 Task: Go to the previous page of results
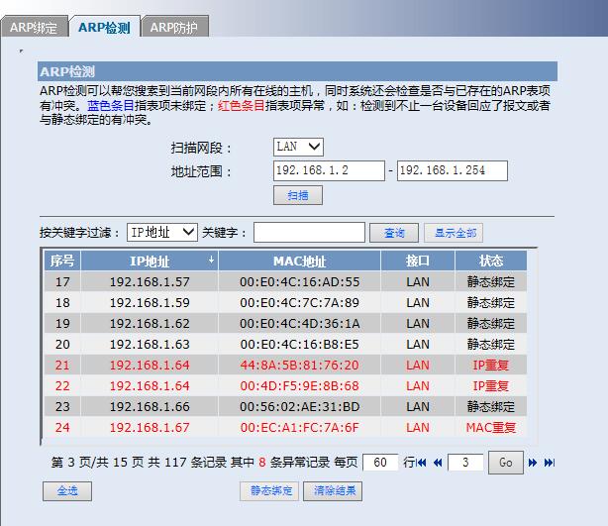click(x=438, y=463)
